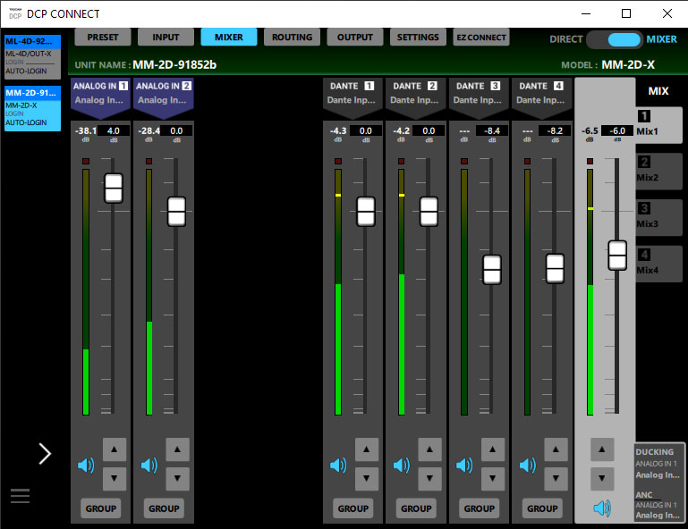Viewport: 688px width, 529px height.
Task: Open the EZ CONNECT tab
Action: coord(481,38)
